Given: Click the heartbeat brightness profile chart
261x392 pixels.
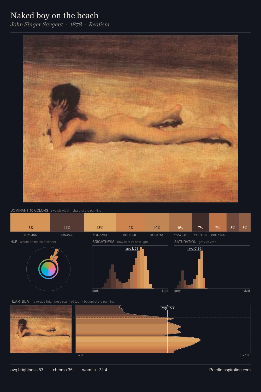Looking at the screenshot, I should 163,329.
